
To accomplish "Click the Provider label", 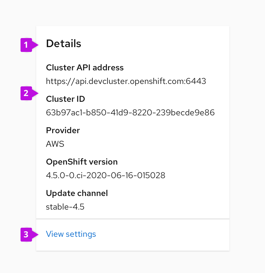I will pos(63,130).
